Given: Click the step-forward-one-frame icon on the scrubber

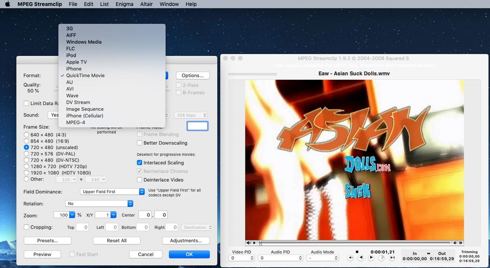Looking at the screenshot, I should (x=461, y=243).
